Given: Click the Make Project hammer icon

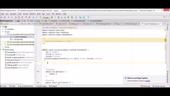Looking at the screenshot, I should click(x=40, y=17).
